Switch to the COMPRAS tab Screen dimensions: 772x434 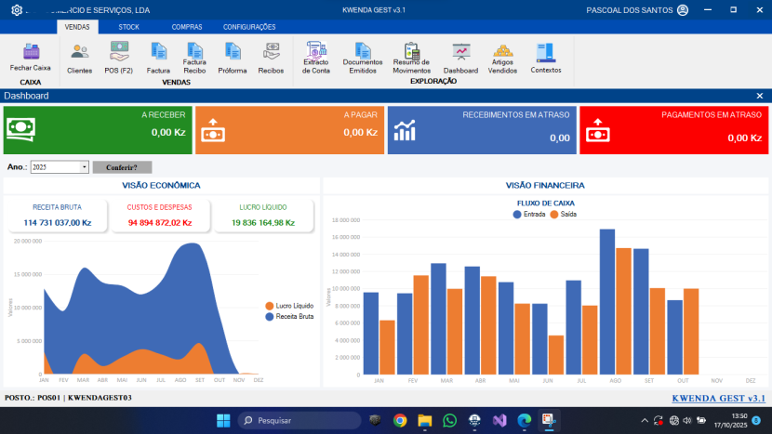point(187,27)
